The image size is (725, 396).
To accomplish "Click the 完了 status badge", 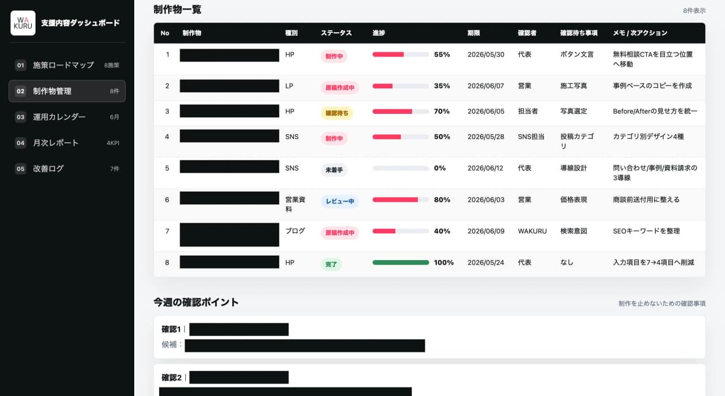I will pos(331,265).
